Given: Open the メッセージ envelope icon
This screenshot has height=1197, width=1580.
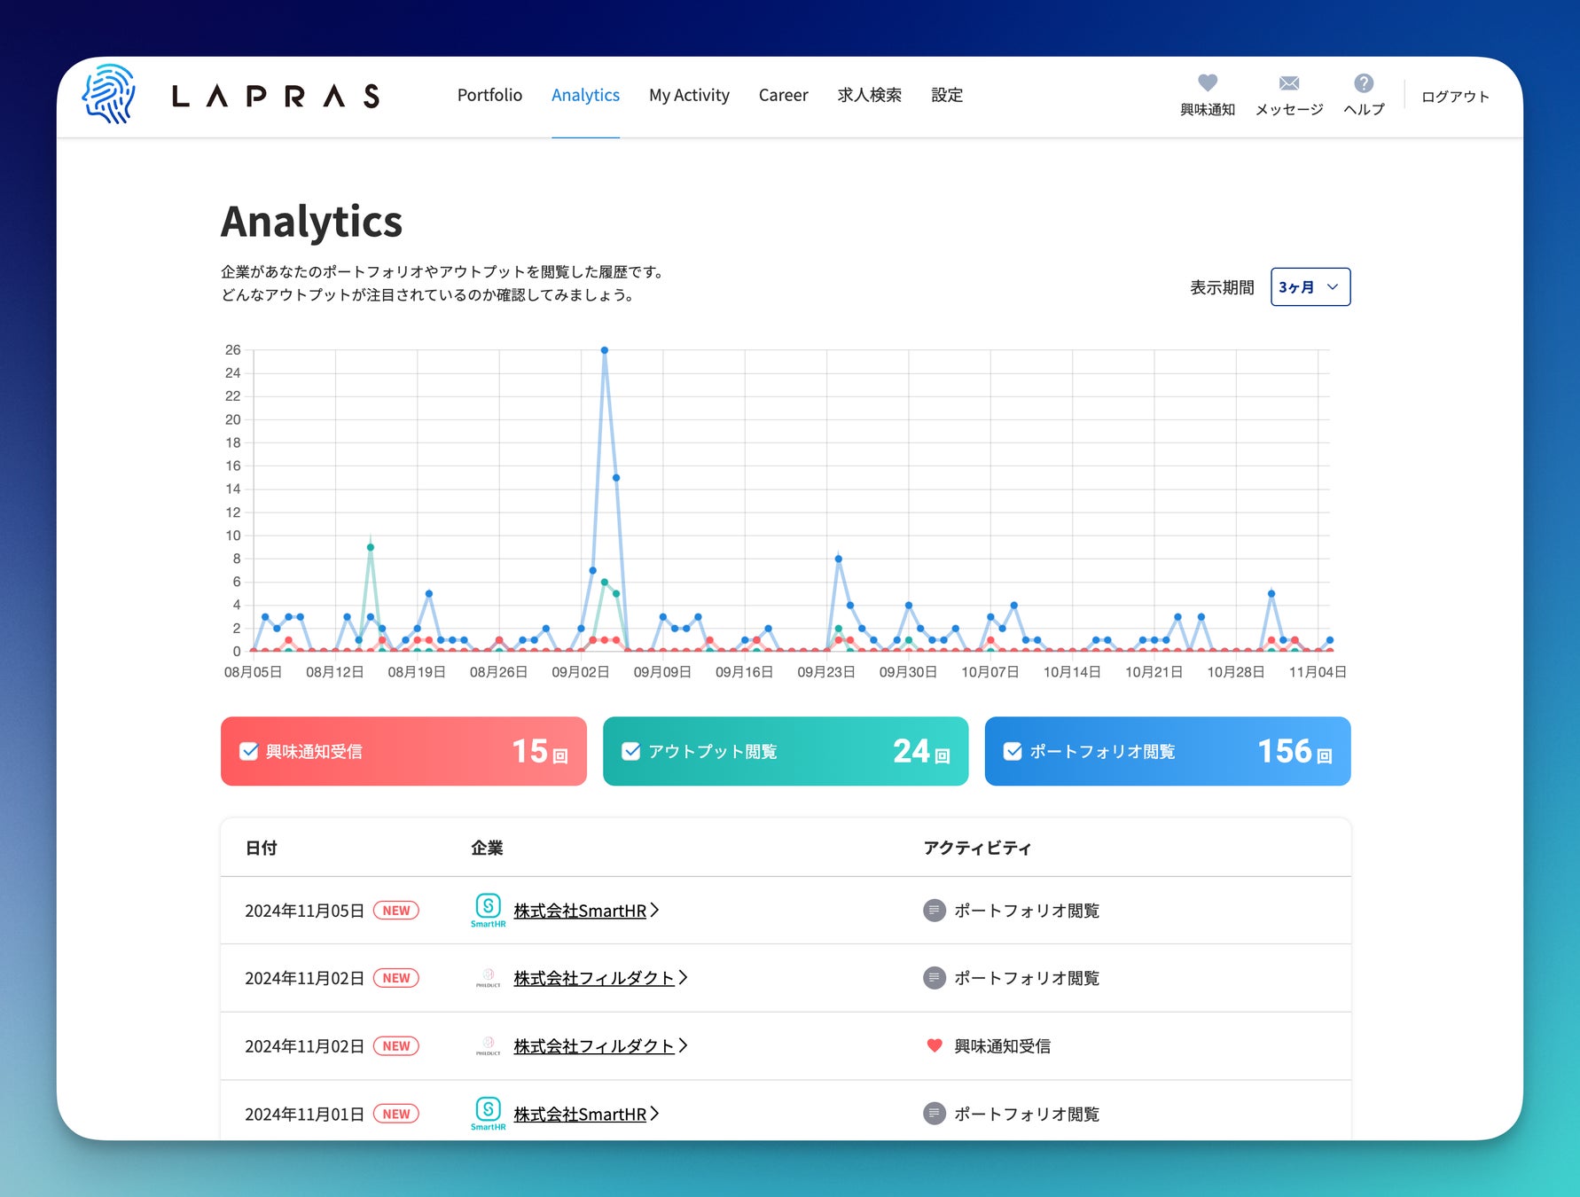Looking at the screenshot, I should (x=1289, y=82).
